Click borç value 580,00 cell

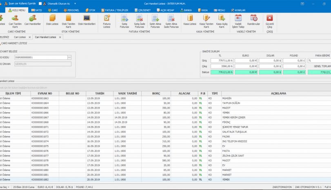pos(156,161)
